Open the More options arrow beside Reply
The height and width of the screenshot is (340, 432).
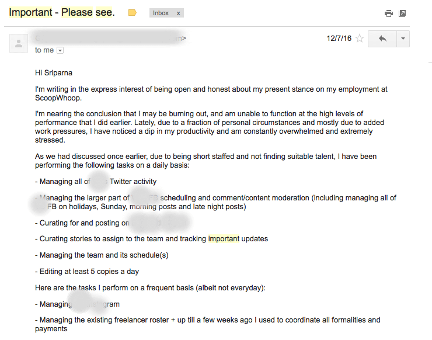[402, 39]
